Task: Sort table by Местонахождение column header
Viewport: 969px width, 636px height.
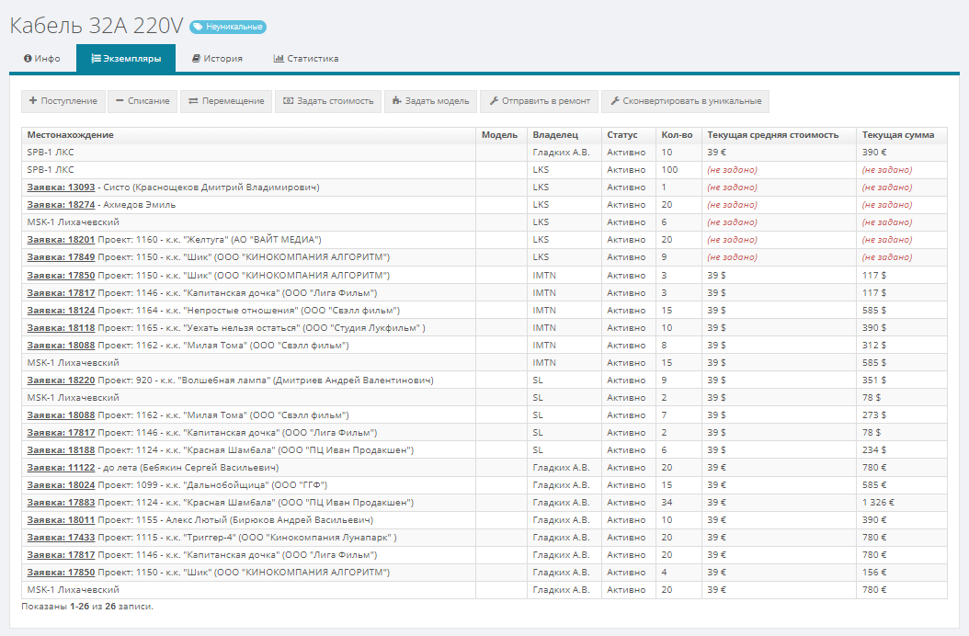Action: 71,135
